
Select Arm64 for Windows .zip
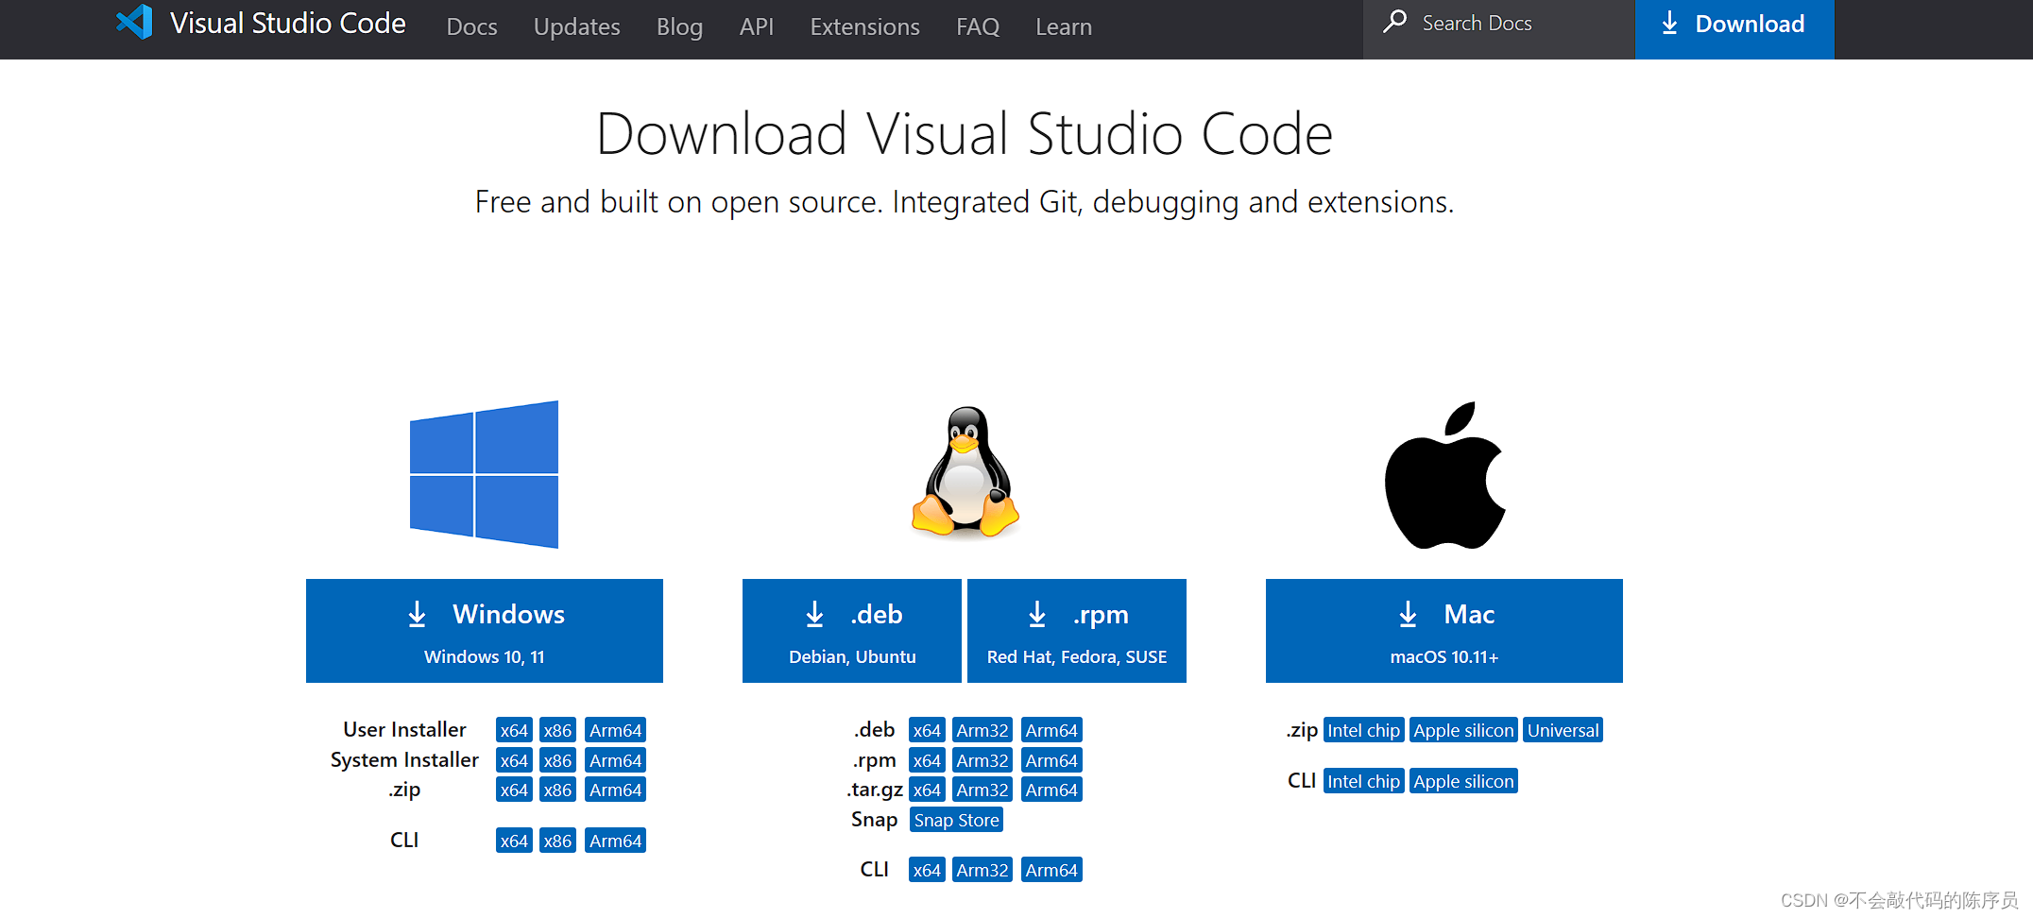pos(615,790)
